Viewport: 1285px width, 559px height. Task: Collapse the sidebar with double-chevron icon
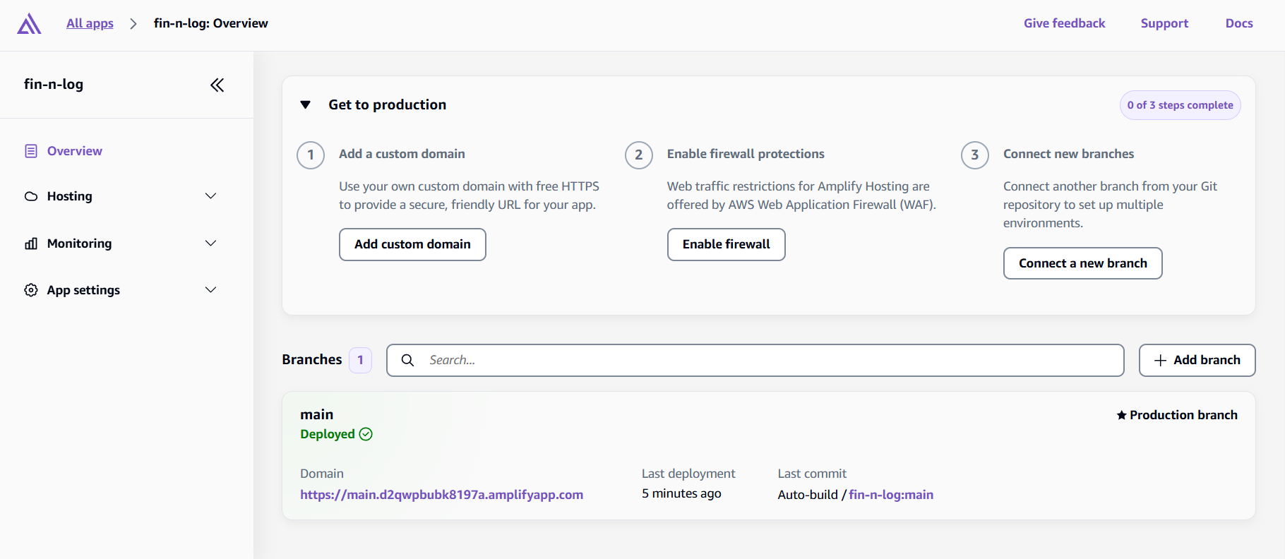click(217, 85)
